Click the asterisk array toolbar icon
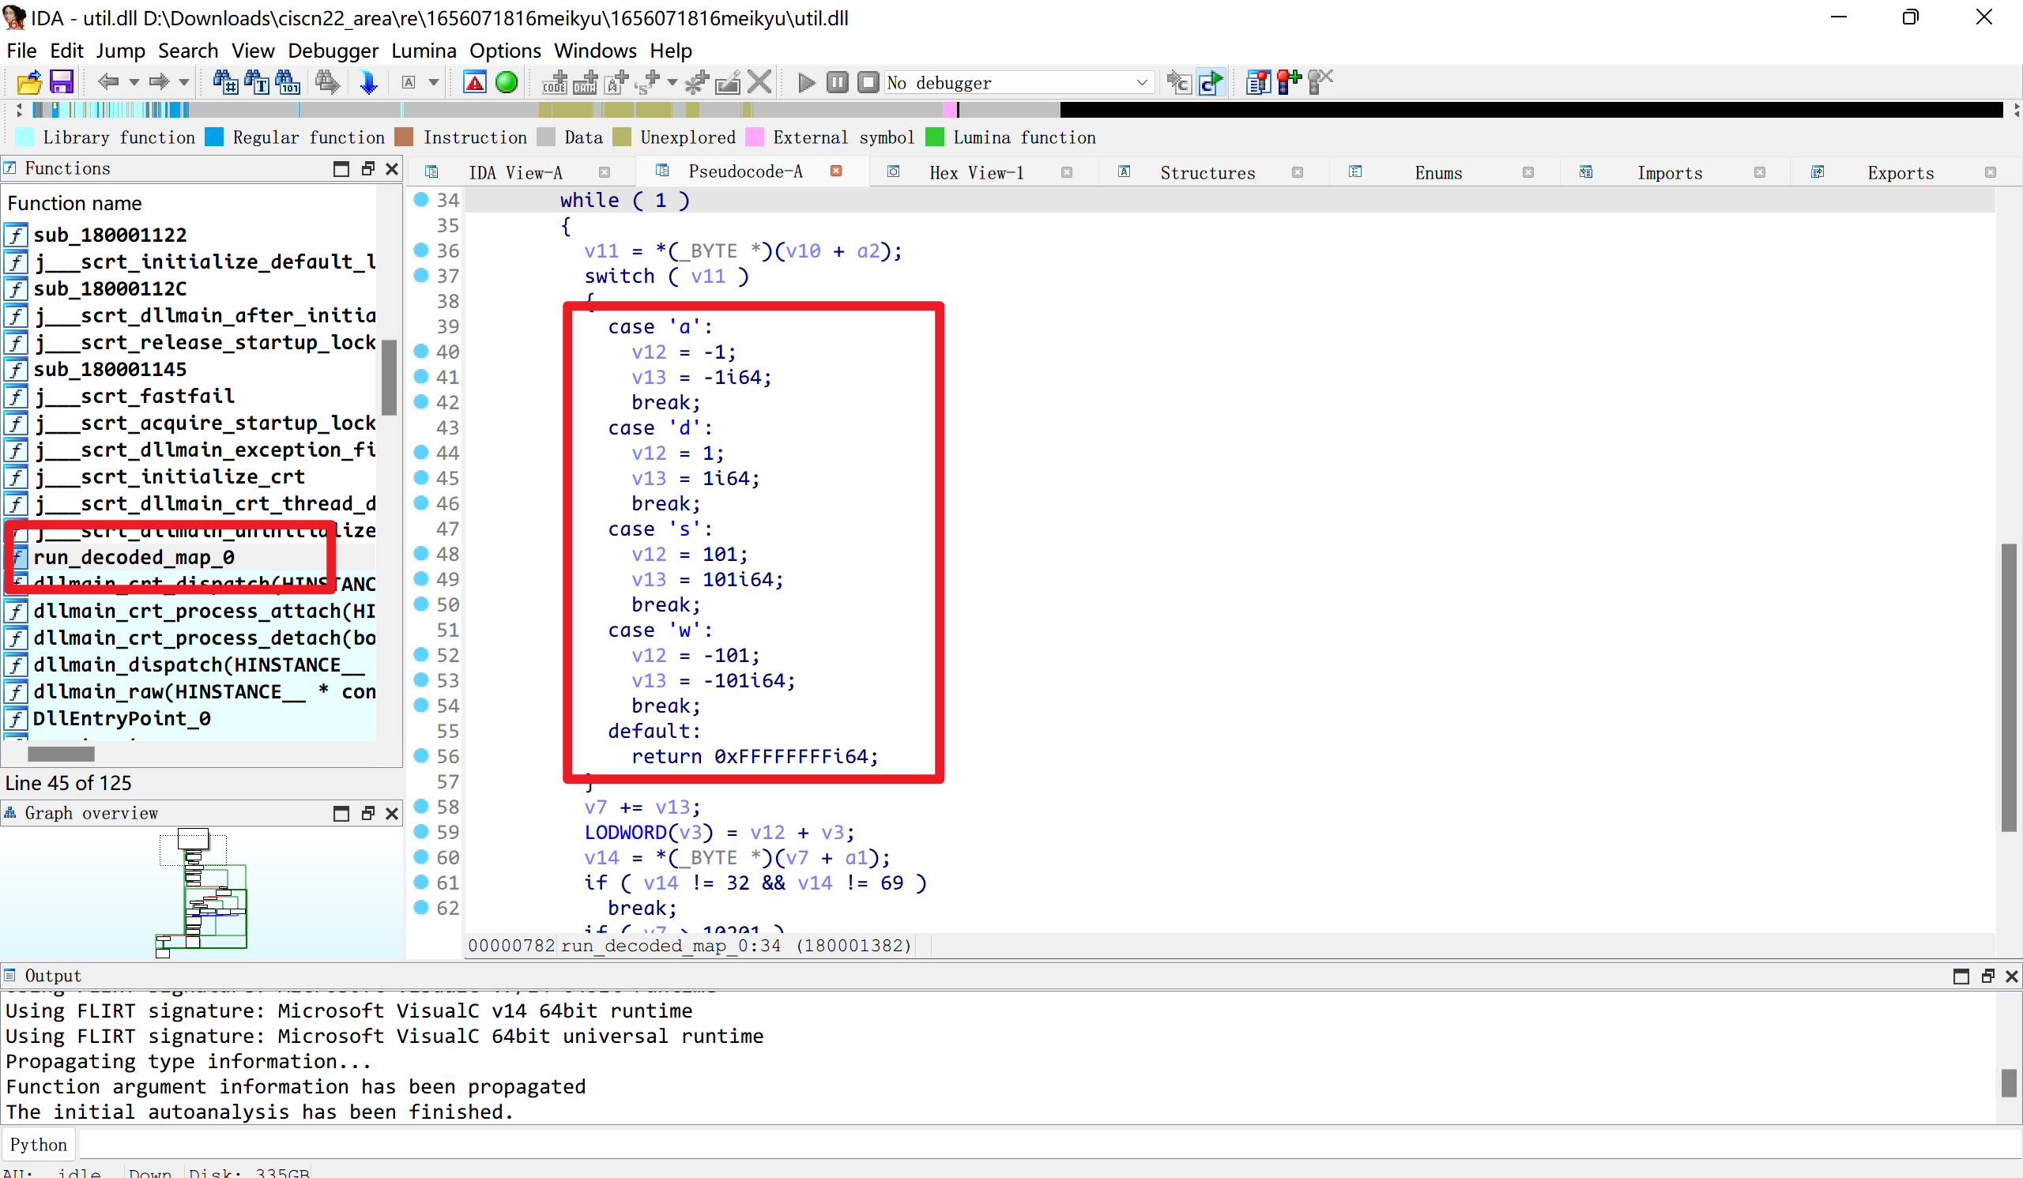Screen dimensions: 2023x1178 coord(697,82)
